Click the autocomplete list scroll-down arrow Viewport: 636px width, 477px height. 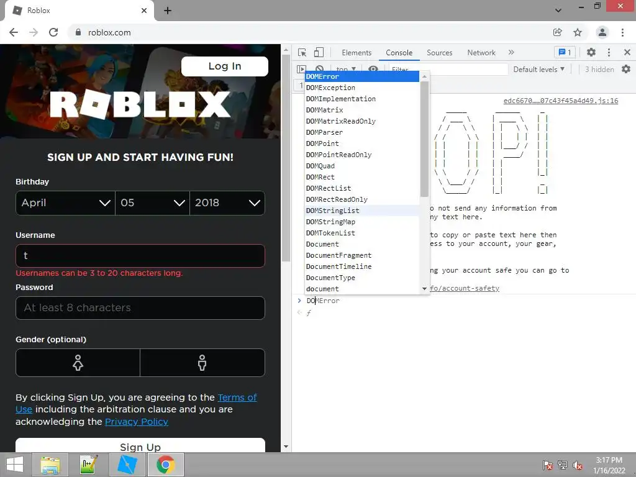pyautogui.click(x=424, y=289)
